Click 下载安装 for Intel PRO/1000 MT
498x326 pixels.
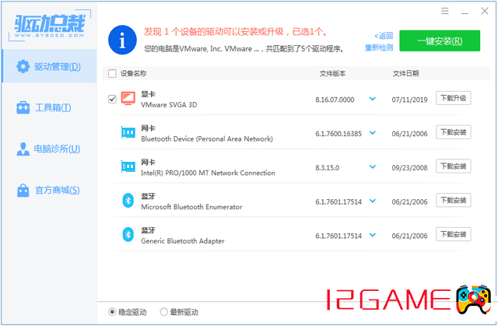coord(453,166)
